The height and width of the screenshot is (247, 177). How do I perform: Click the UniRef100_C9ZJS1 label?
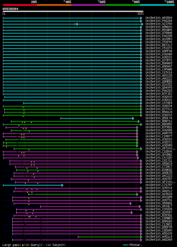(x=159, y=161)
